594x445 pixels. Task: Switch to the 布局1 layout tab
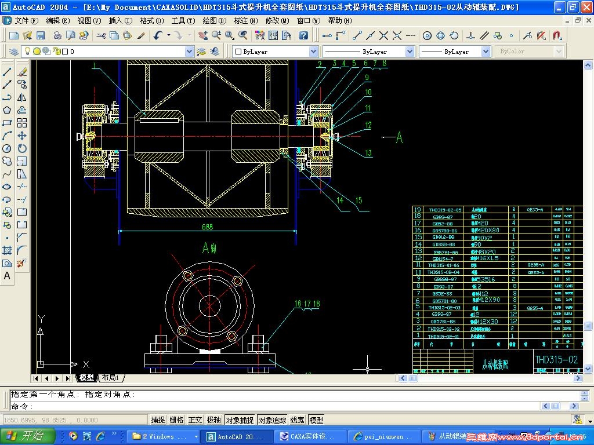tap(111, 378)
